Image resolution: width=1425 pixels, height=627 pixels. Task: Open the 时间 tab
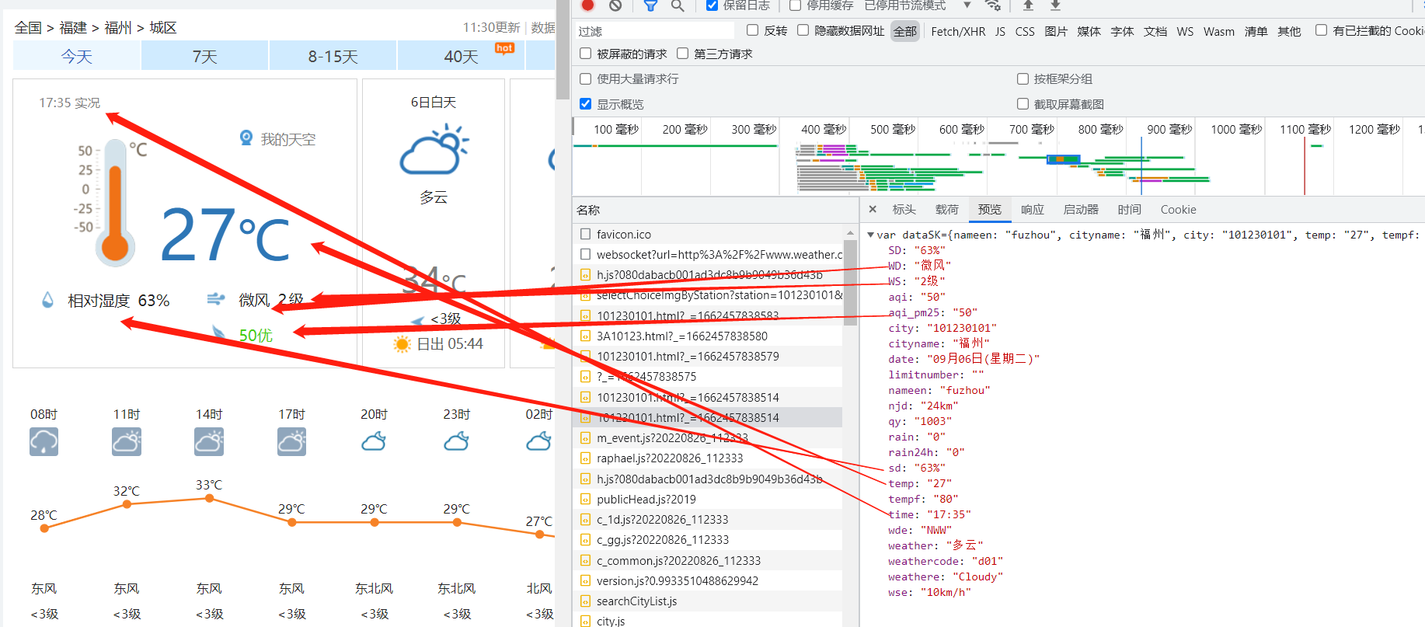pyautogui.click(x=1130, y=210)
